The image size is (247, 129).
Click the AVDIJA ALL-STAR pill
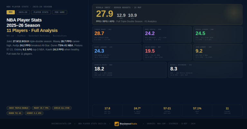pyautogui.click(x=62, y=108)
